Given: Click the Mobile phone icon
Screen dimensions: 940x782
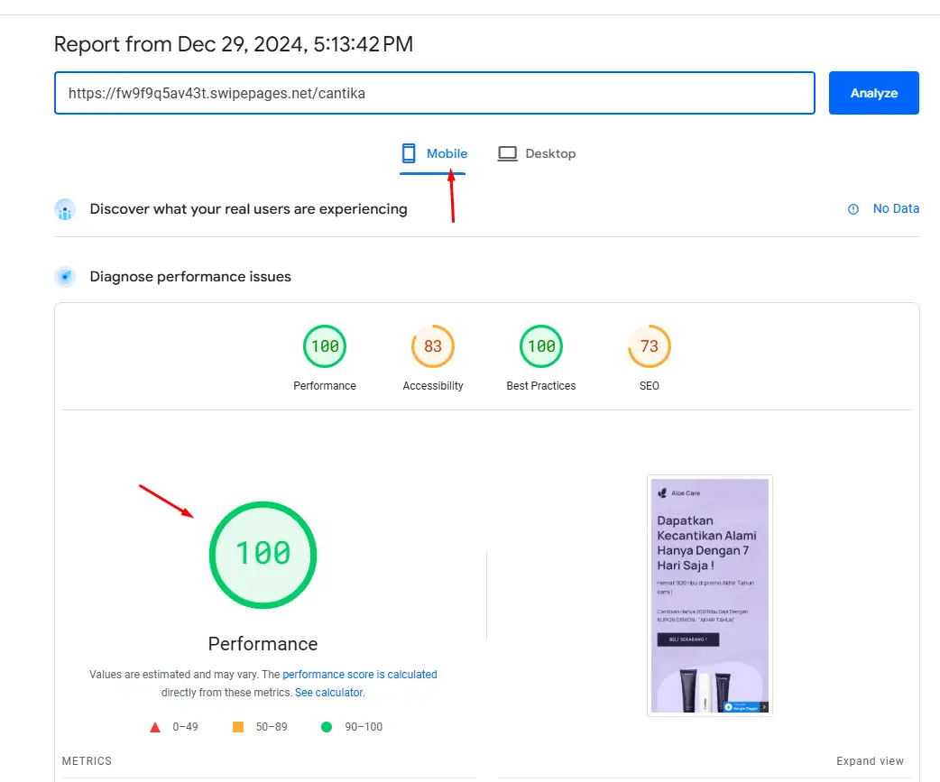Looking at the screenshot, I should [x=409, y=153].
